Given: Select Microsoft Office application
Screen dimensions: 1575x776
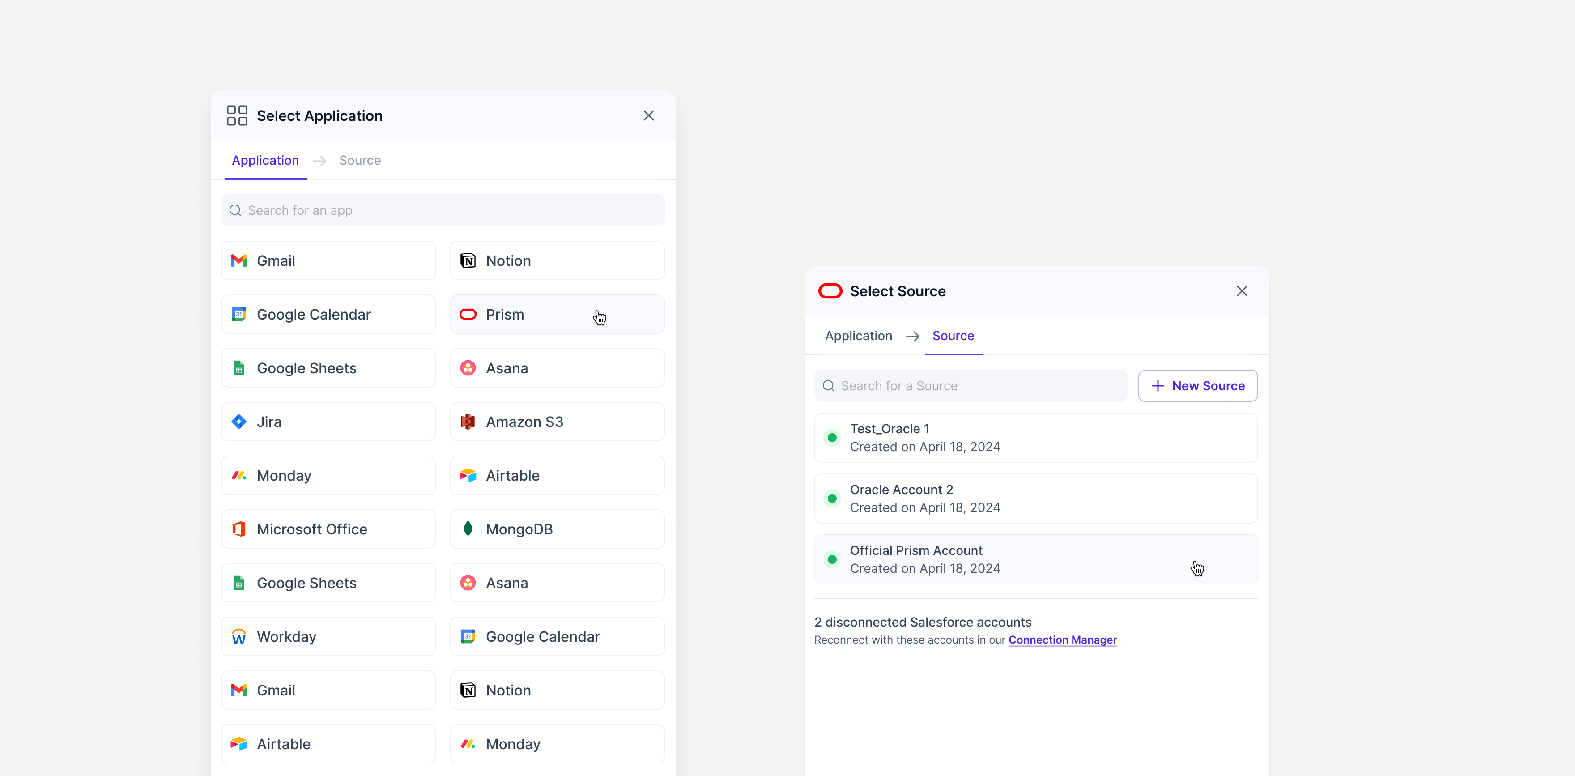Looking at the screenshot, I should 328,529.
